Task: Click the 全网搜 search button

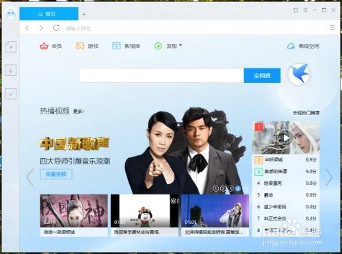Action: coord(262,75)
